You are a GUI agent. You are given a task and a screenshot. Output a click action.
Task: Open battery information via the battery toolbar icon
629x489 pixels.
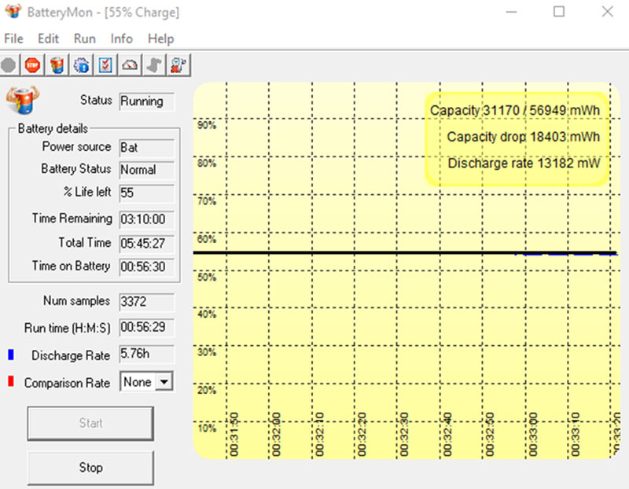57,65
